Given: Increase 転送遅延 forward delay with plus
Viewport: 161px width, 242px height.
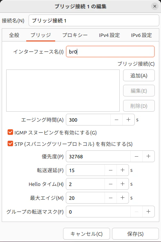Looking at the screenshot, I should 122,170.
